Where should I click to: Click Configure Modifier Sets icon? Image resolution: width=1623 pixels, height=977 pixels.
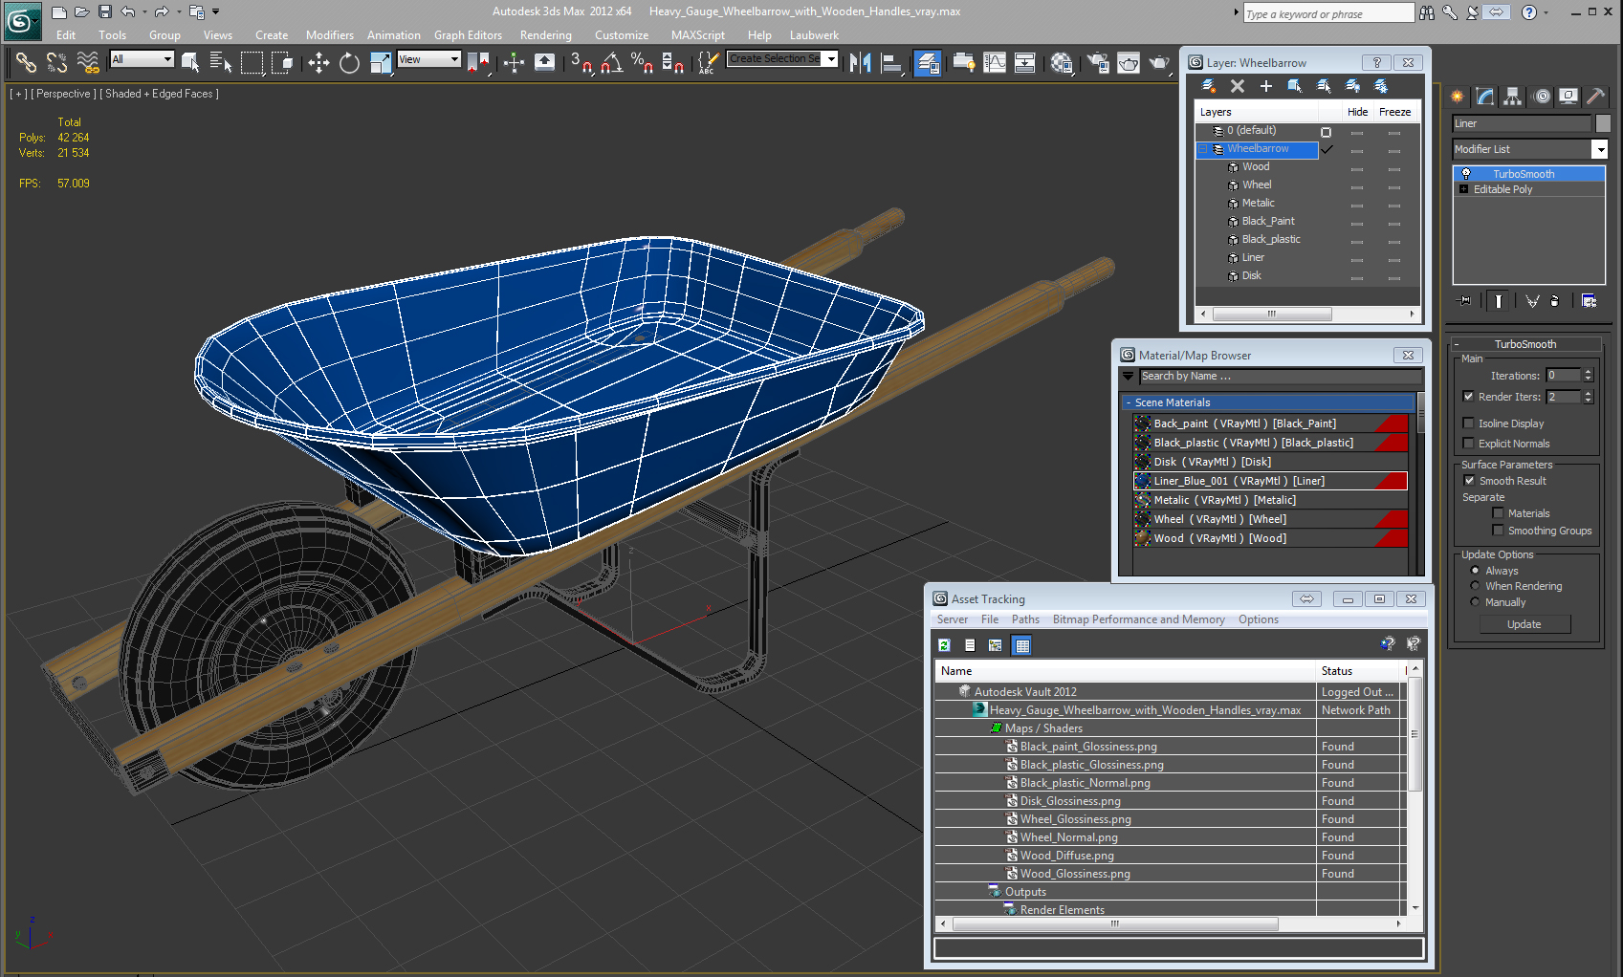click(x=1589, y=301)
